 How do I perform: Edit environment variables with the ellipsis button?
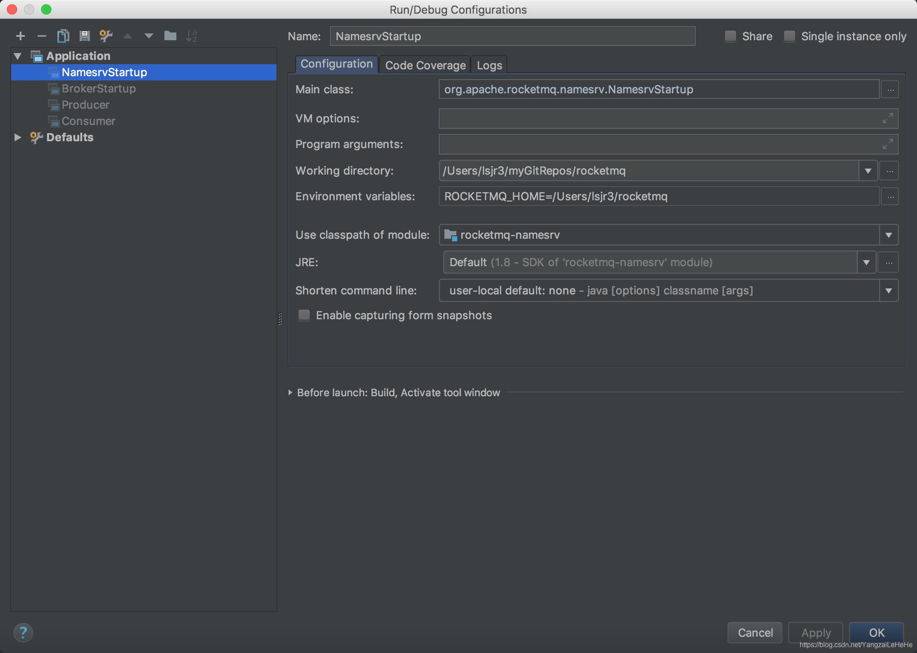click(890, 196)
